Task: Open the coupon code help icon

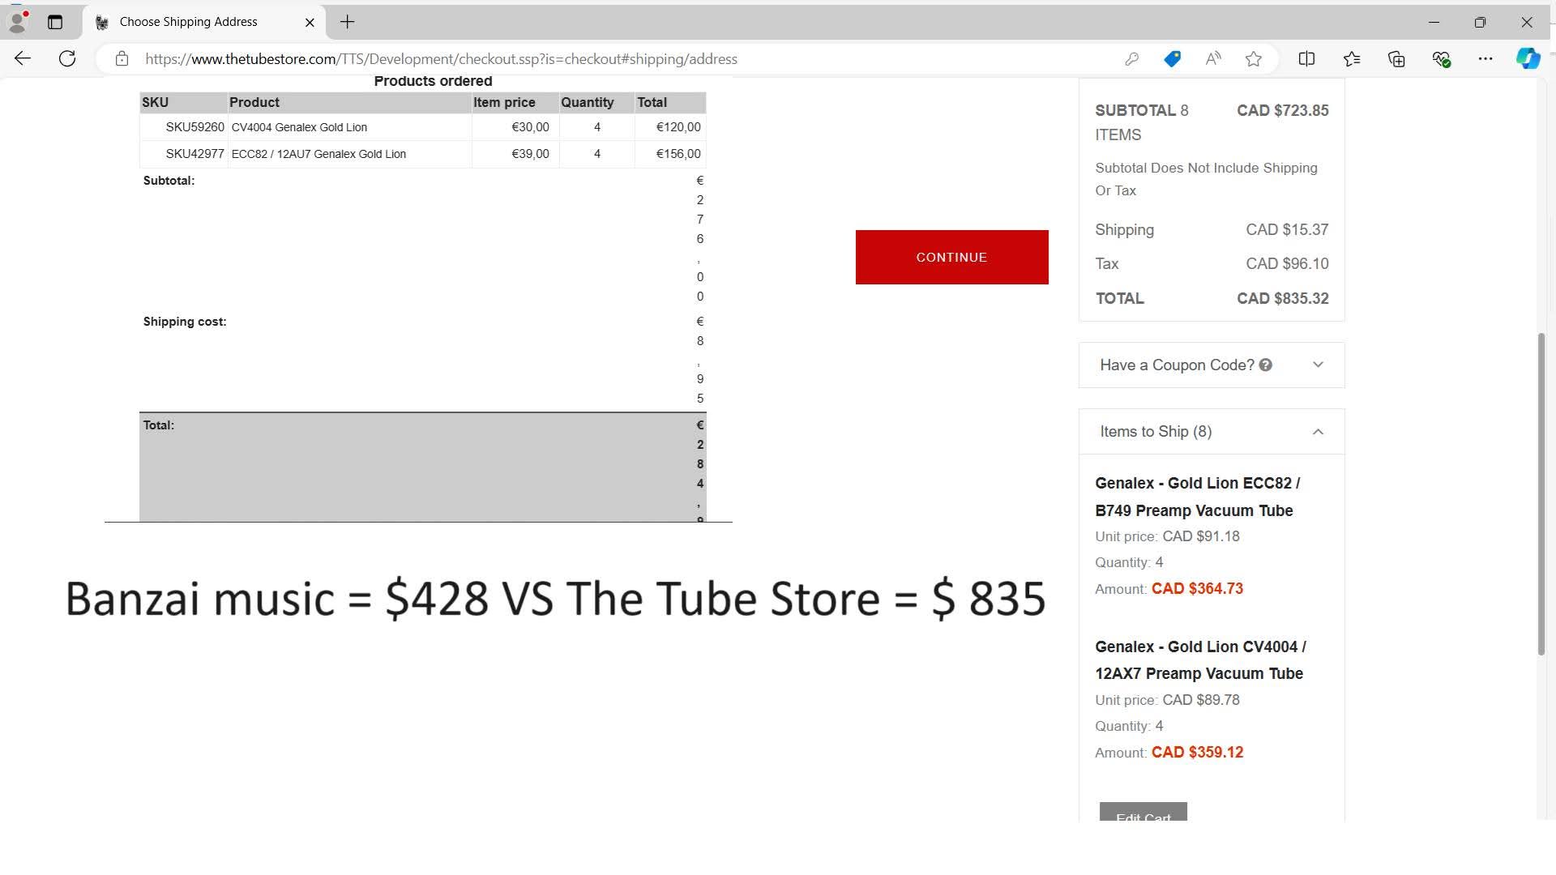Action: [1266, 365]
